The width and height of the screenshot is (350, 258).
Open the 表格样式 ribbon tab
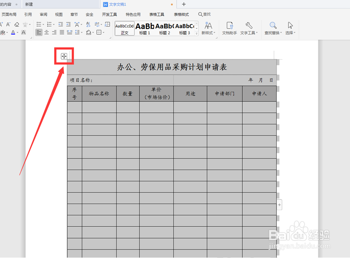181,14
